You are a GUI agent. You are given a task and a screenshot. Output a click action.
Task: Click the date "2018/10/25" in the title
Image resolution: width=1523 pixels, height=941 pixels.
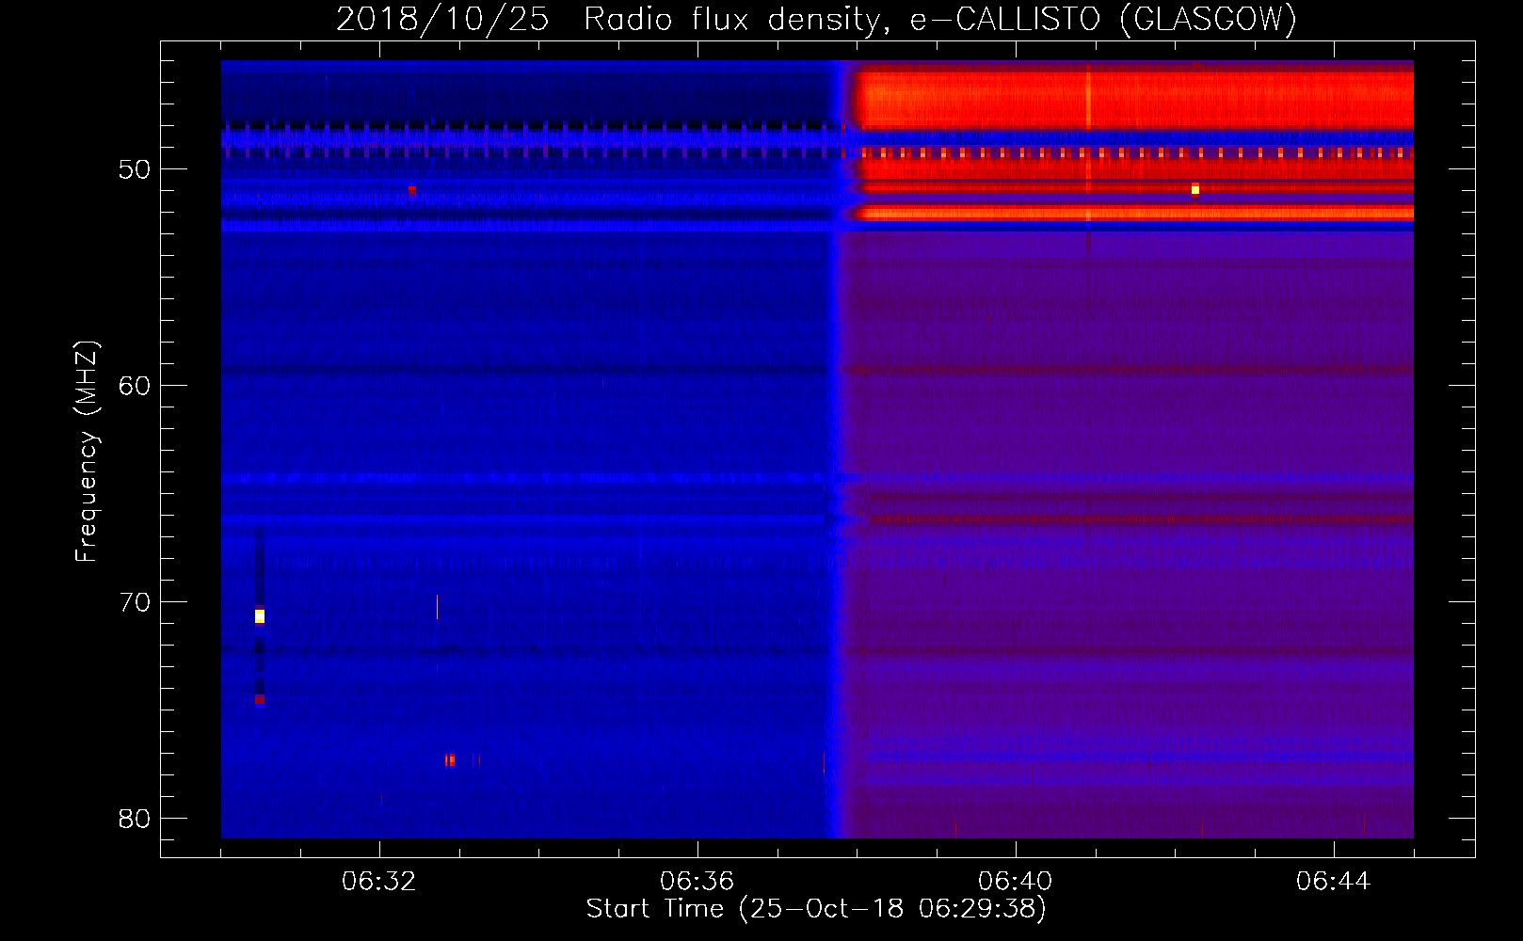pos(442,19)
